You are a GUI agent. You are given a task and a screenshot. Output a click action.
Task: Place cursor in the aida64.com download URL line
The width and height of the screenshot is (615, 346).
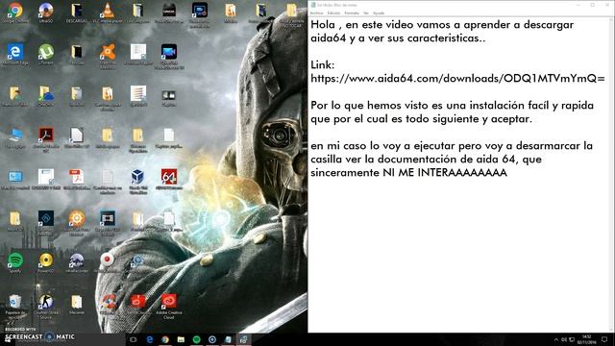click(x=457, y=79)
